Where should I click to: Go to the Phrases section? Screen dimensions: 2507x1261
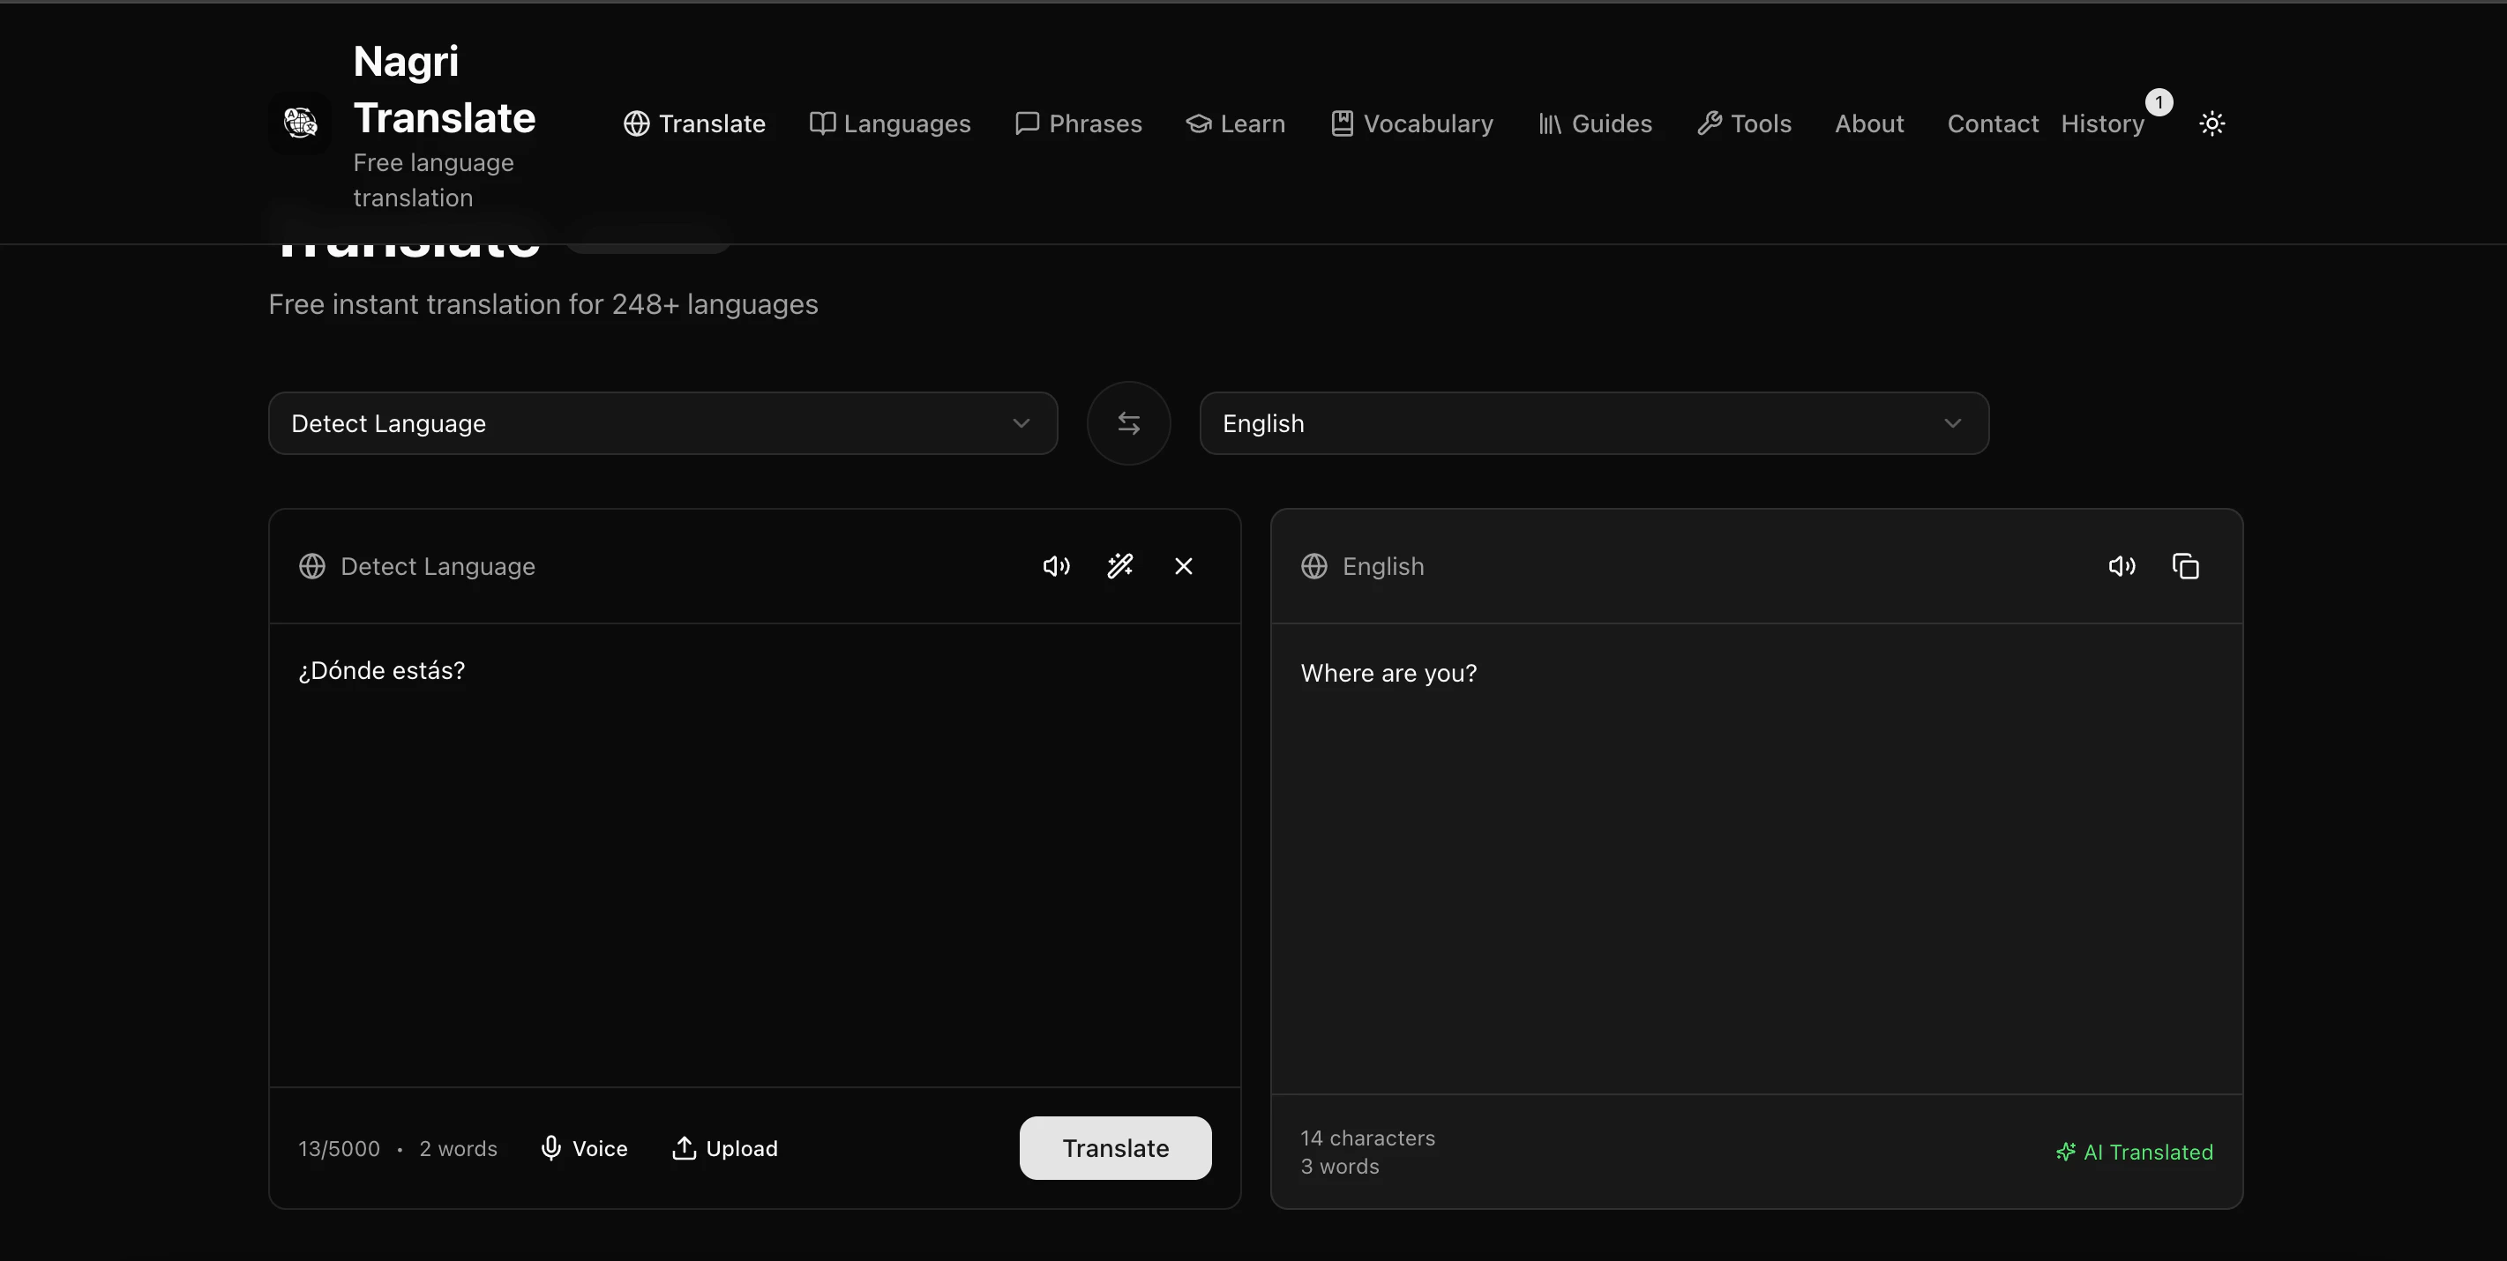1078,123
